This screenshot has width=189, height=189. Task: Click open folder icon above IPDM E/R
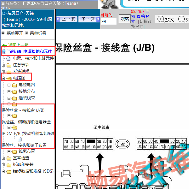point(14,127)
